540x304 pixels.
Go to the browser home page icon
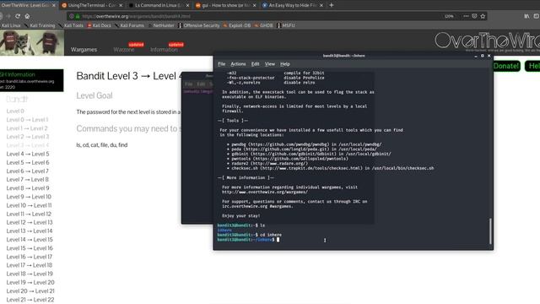(27, 16)
